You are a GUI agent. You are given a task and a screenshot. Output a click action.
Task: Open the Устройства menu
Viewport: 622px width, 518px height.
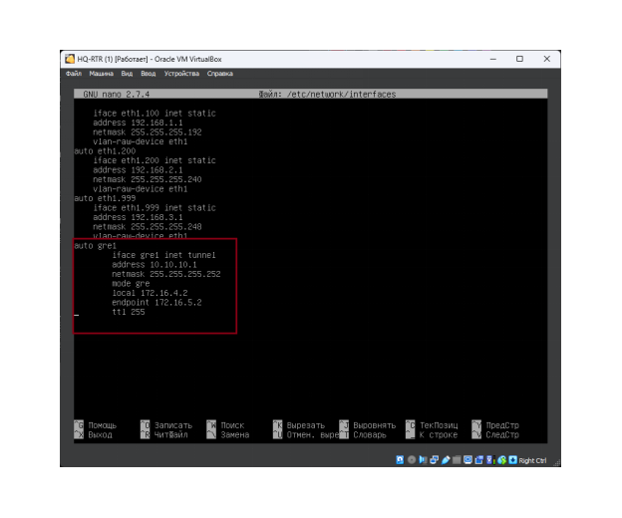[181, 74]
